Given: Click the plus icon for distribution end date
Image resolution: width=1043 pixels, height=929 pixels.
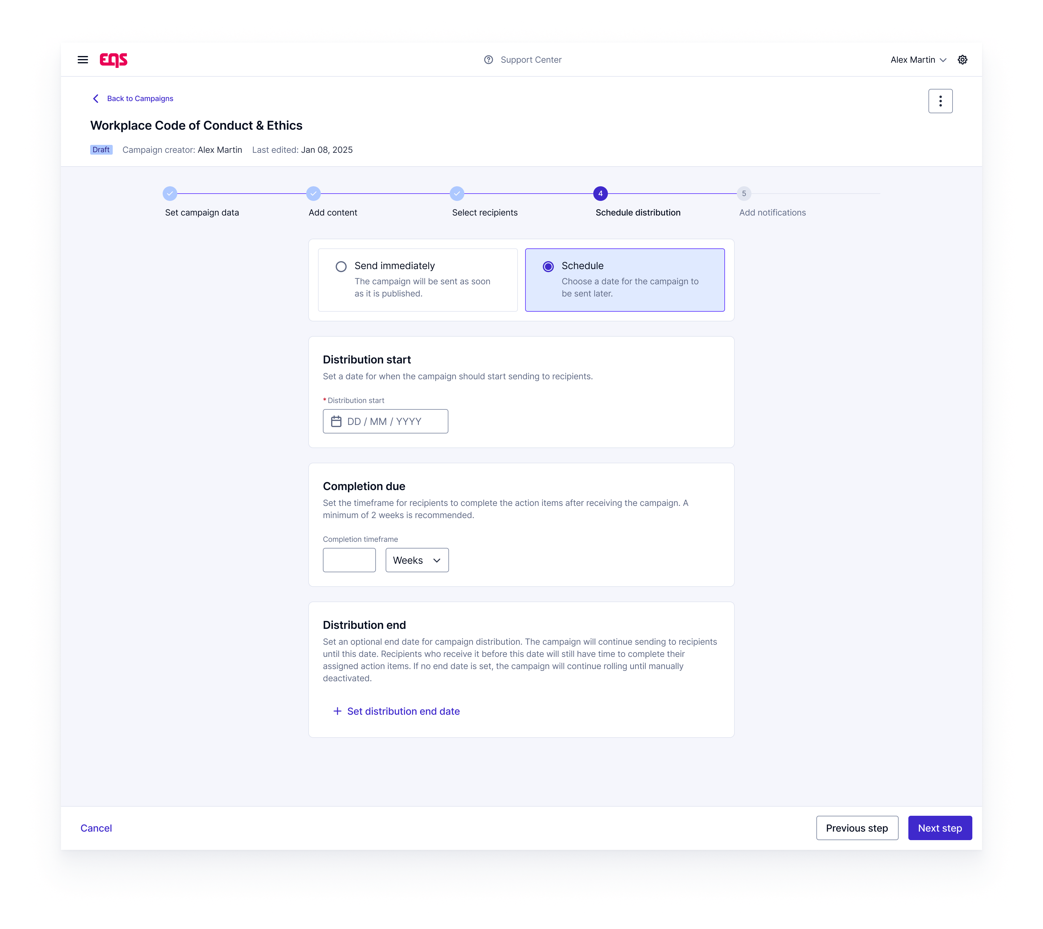Looking at the screenshot, I should 337,711.
